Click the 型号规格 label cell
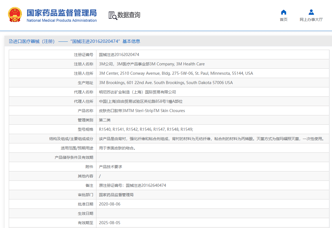Image resolution: width=332 pixels, height=228 pixels. coord(53,129)
